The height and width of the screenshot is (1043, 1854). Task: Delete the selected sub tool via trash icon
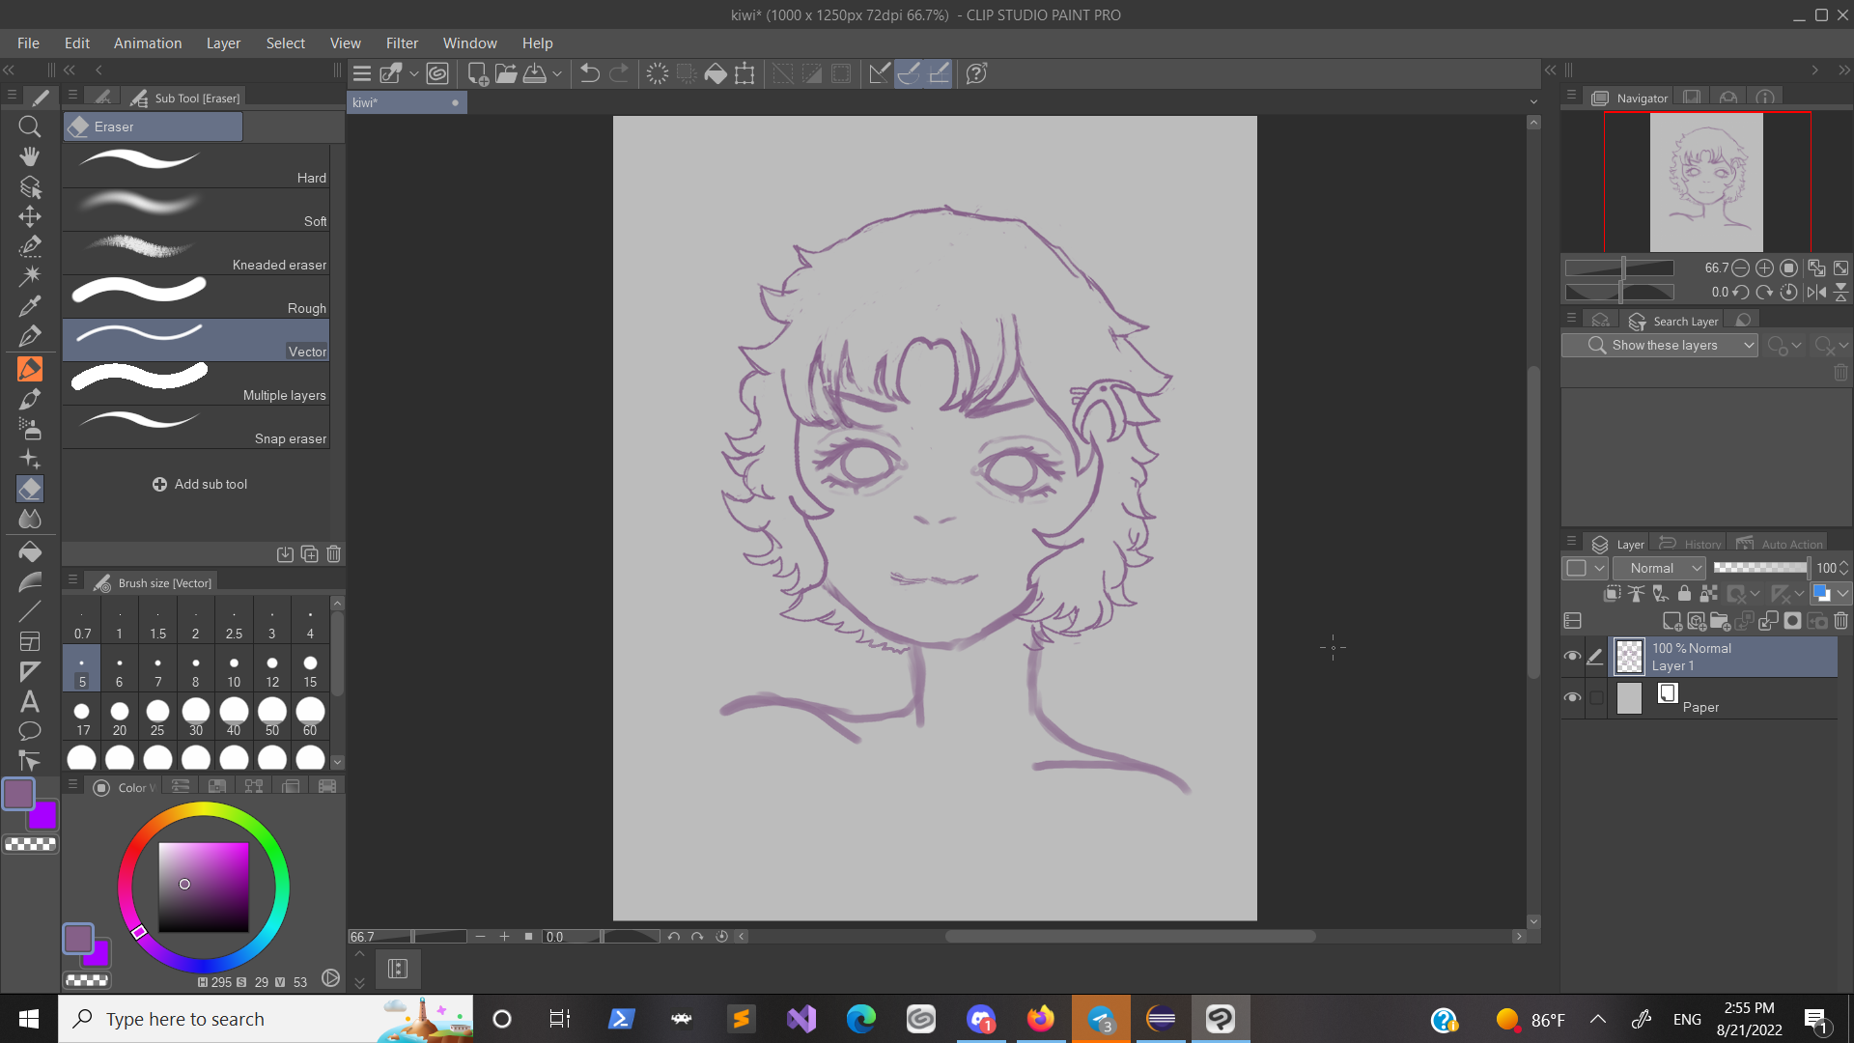(x=334, y=554)
